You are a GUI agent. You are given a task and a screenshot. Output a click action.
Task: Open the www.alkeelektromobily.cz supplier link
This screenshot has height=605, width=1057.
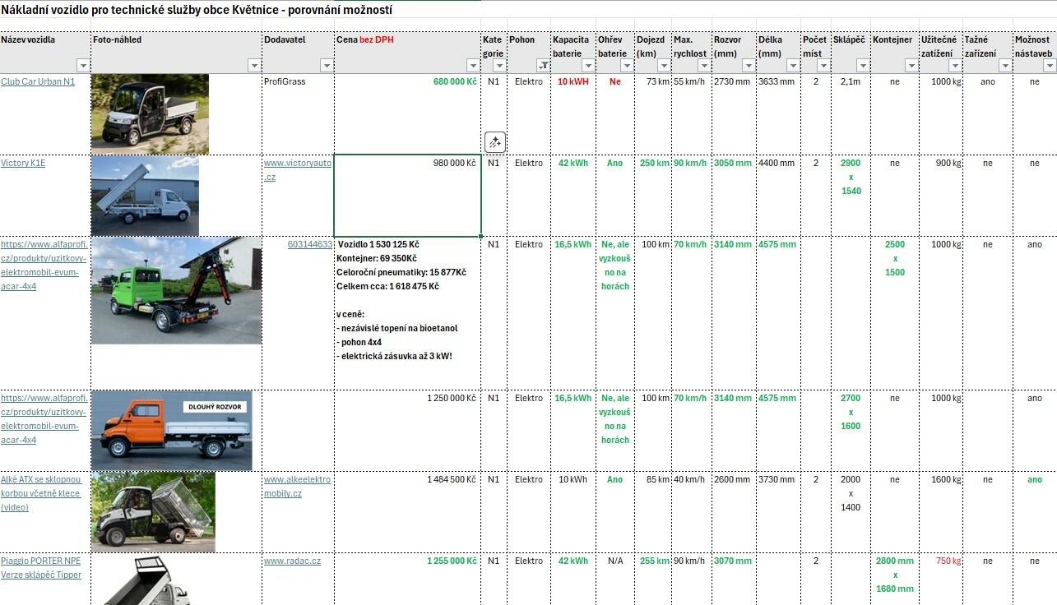pyautogui.click(x=297, y=486)
